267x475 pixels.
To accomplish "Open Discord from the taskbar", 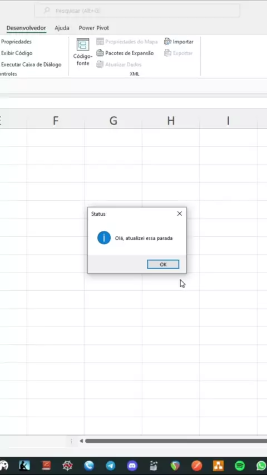I will coord(132,466).
